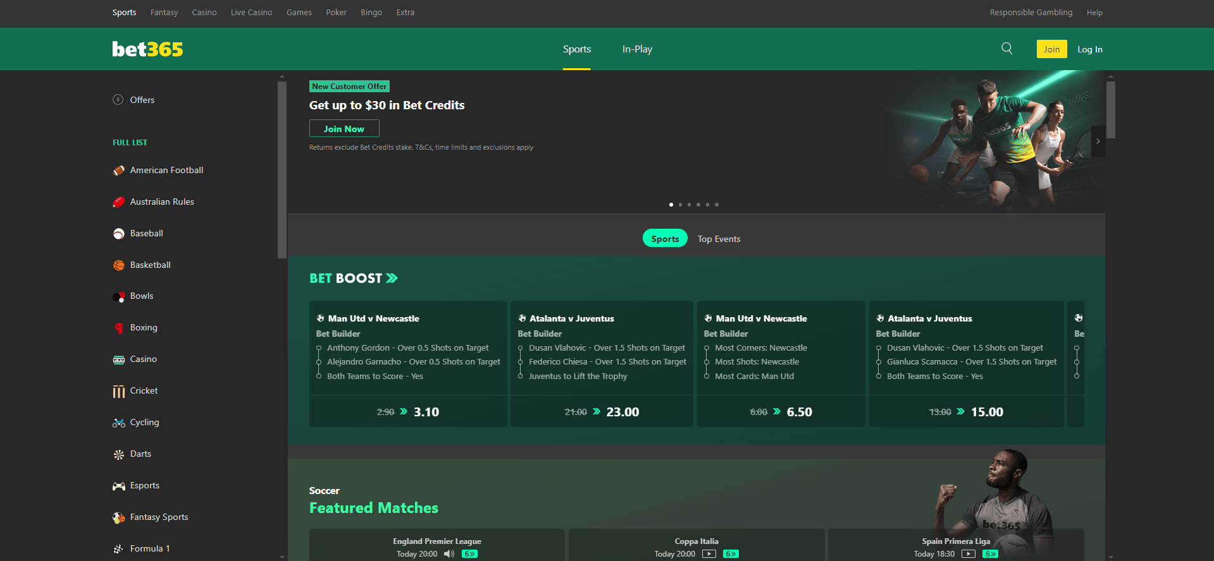Select the fifth carousel dot
The image size is (1214, 561).
[707, 205]
